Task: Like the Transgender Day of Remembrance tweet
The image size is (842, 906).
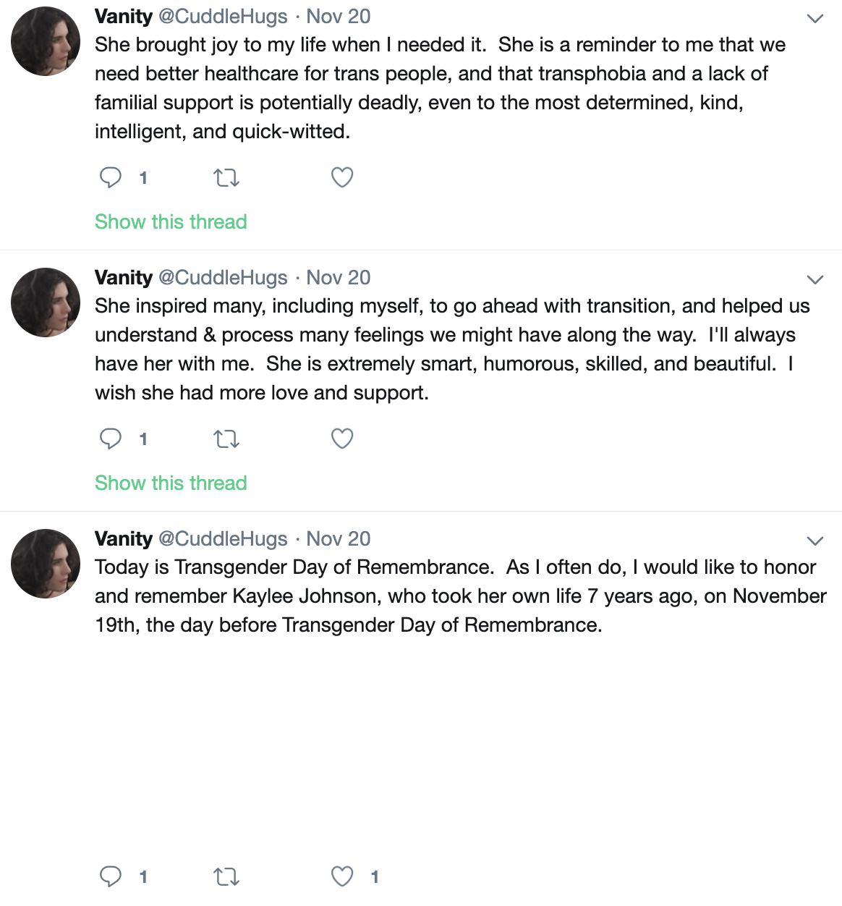Action: 342,876
